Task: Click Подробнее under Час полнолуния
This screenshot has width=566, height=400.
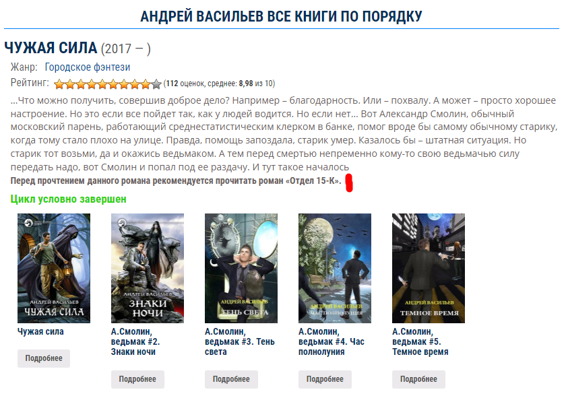Action: tap(325, 379)
